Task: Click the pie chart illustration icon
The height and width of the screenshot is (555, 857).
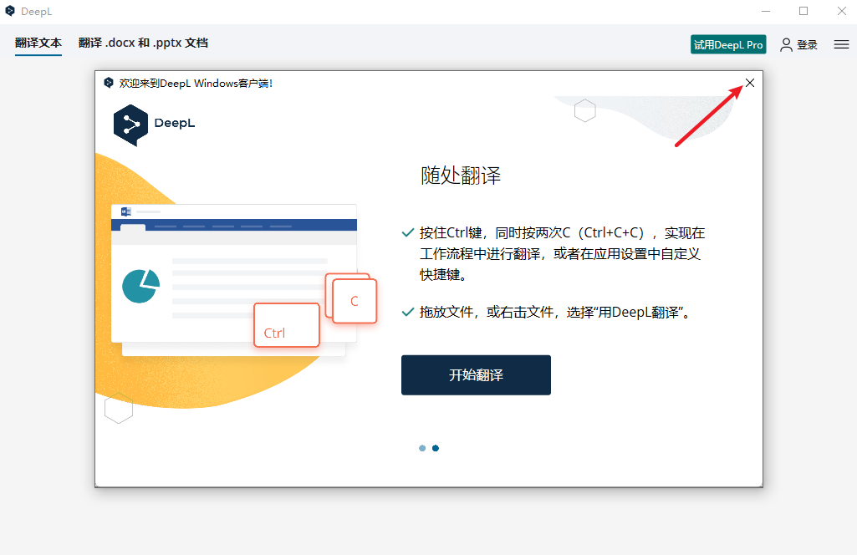Action: (x=141, y=286)
